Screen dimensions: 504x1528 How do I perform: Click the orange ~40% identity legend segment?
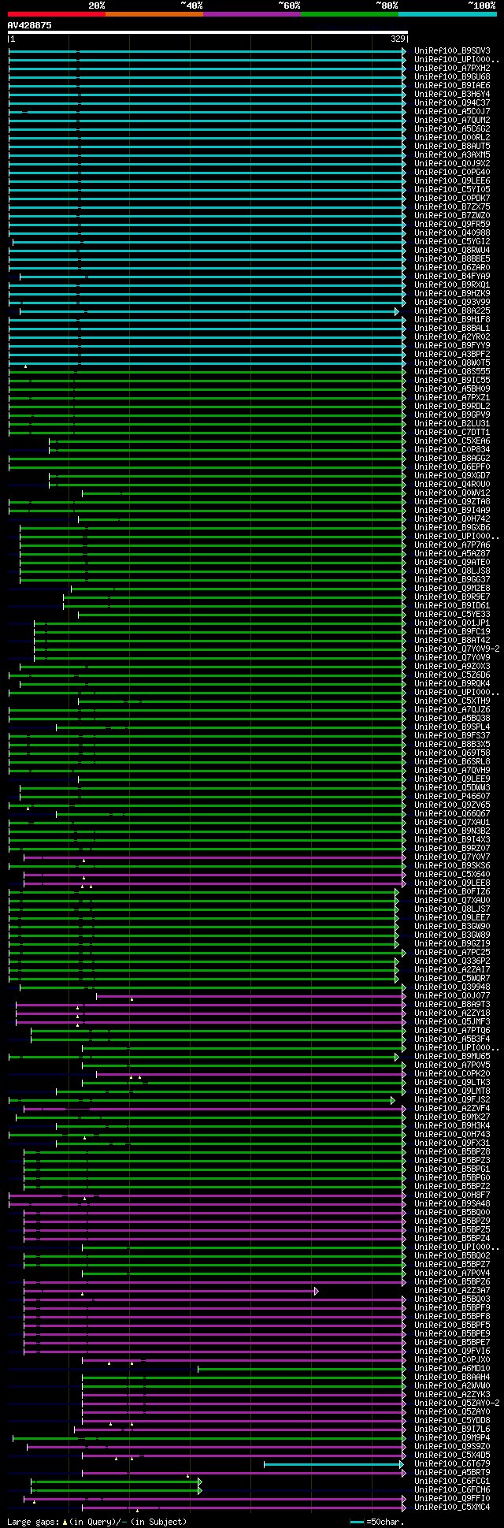[x=154, y=14]
